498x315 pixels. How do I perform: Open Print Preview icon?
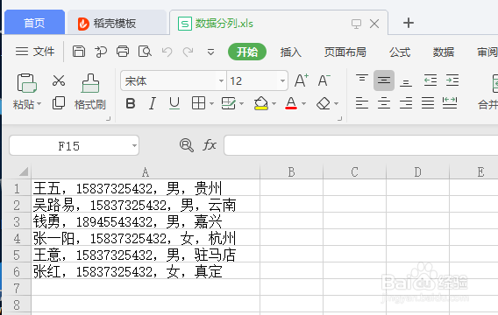point(145,52)
